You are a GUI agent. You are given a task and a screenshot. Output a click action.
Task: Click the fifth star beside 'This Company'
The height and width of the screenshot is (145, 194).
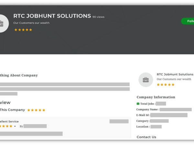click(44, 110)
